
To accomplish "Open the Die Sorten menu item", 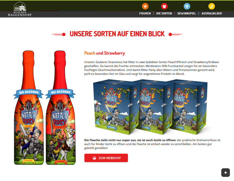I will point(164,14).
